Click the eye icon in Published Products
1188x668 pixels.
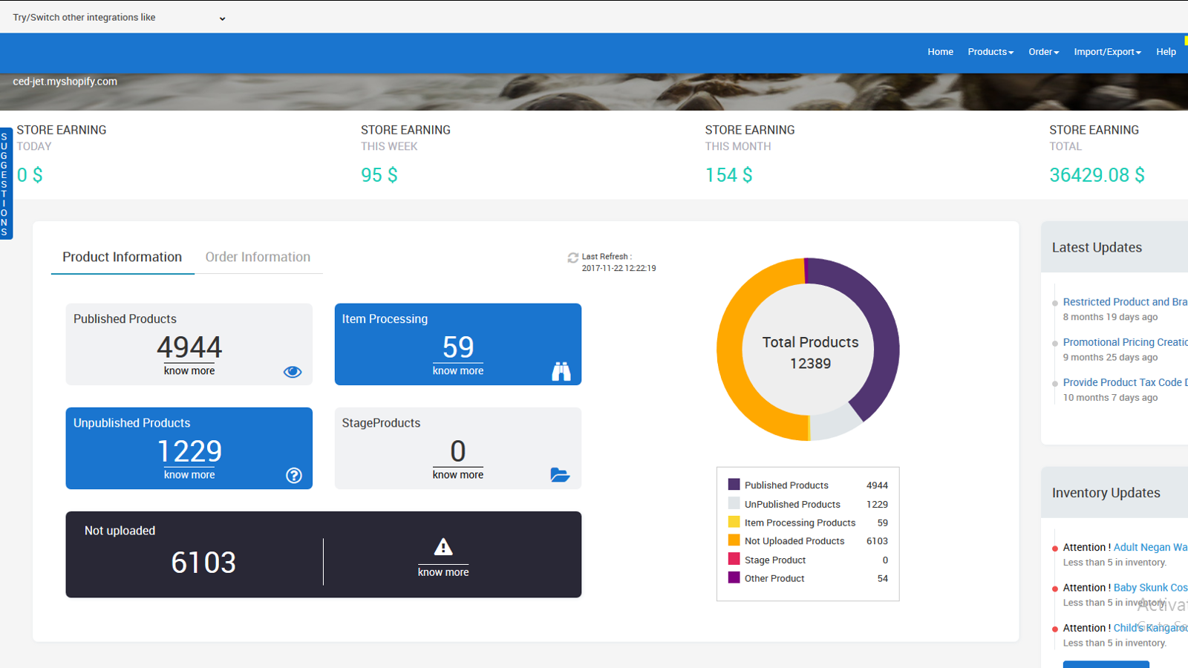pos(293,372)
